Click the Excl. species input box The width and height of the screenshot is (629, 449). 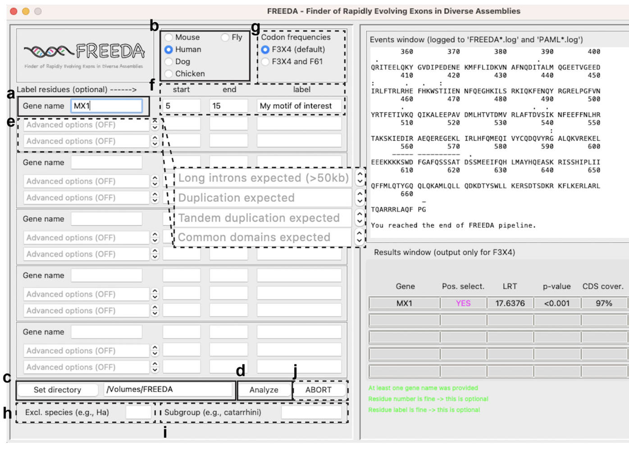(x=138, y=412)
